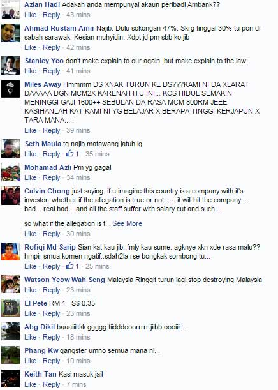278x390 pixels.
Task: Click the thumbs-up icon on Seth Maula's comment
Action: [69, 153]
